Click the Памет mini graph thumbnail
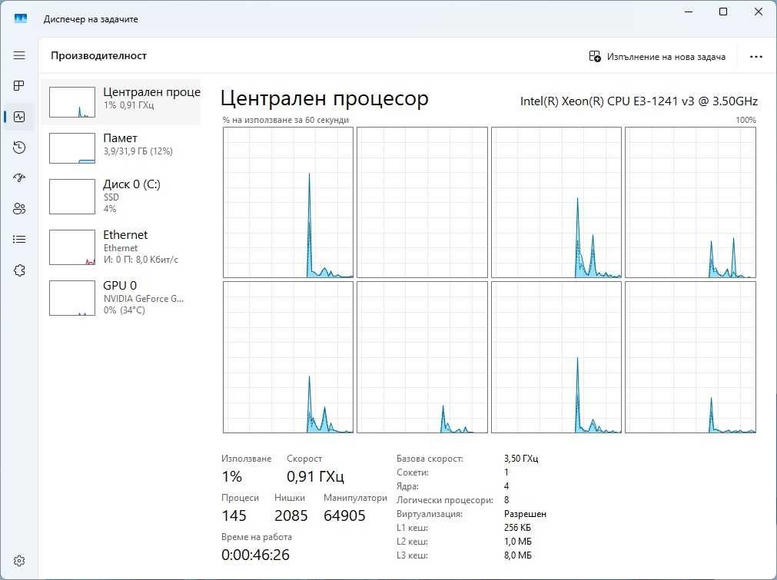The image size is (777, 580). [72, 148]
